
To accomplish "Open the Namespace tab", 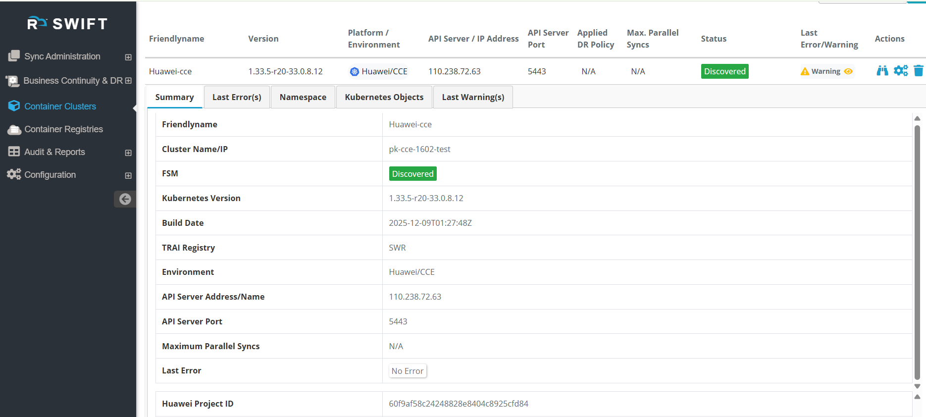I will (x=303, y=97).
